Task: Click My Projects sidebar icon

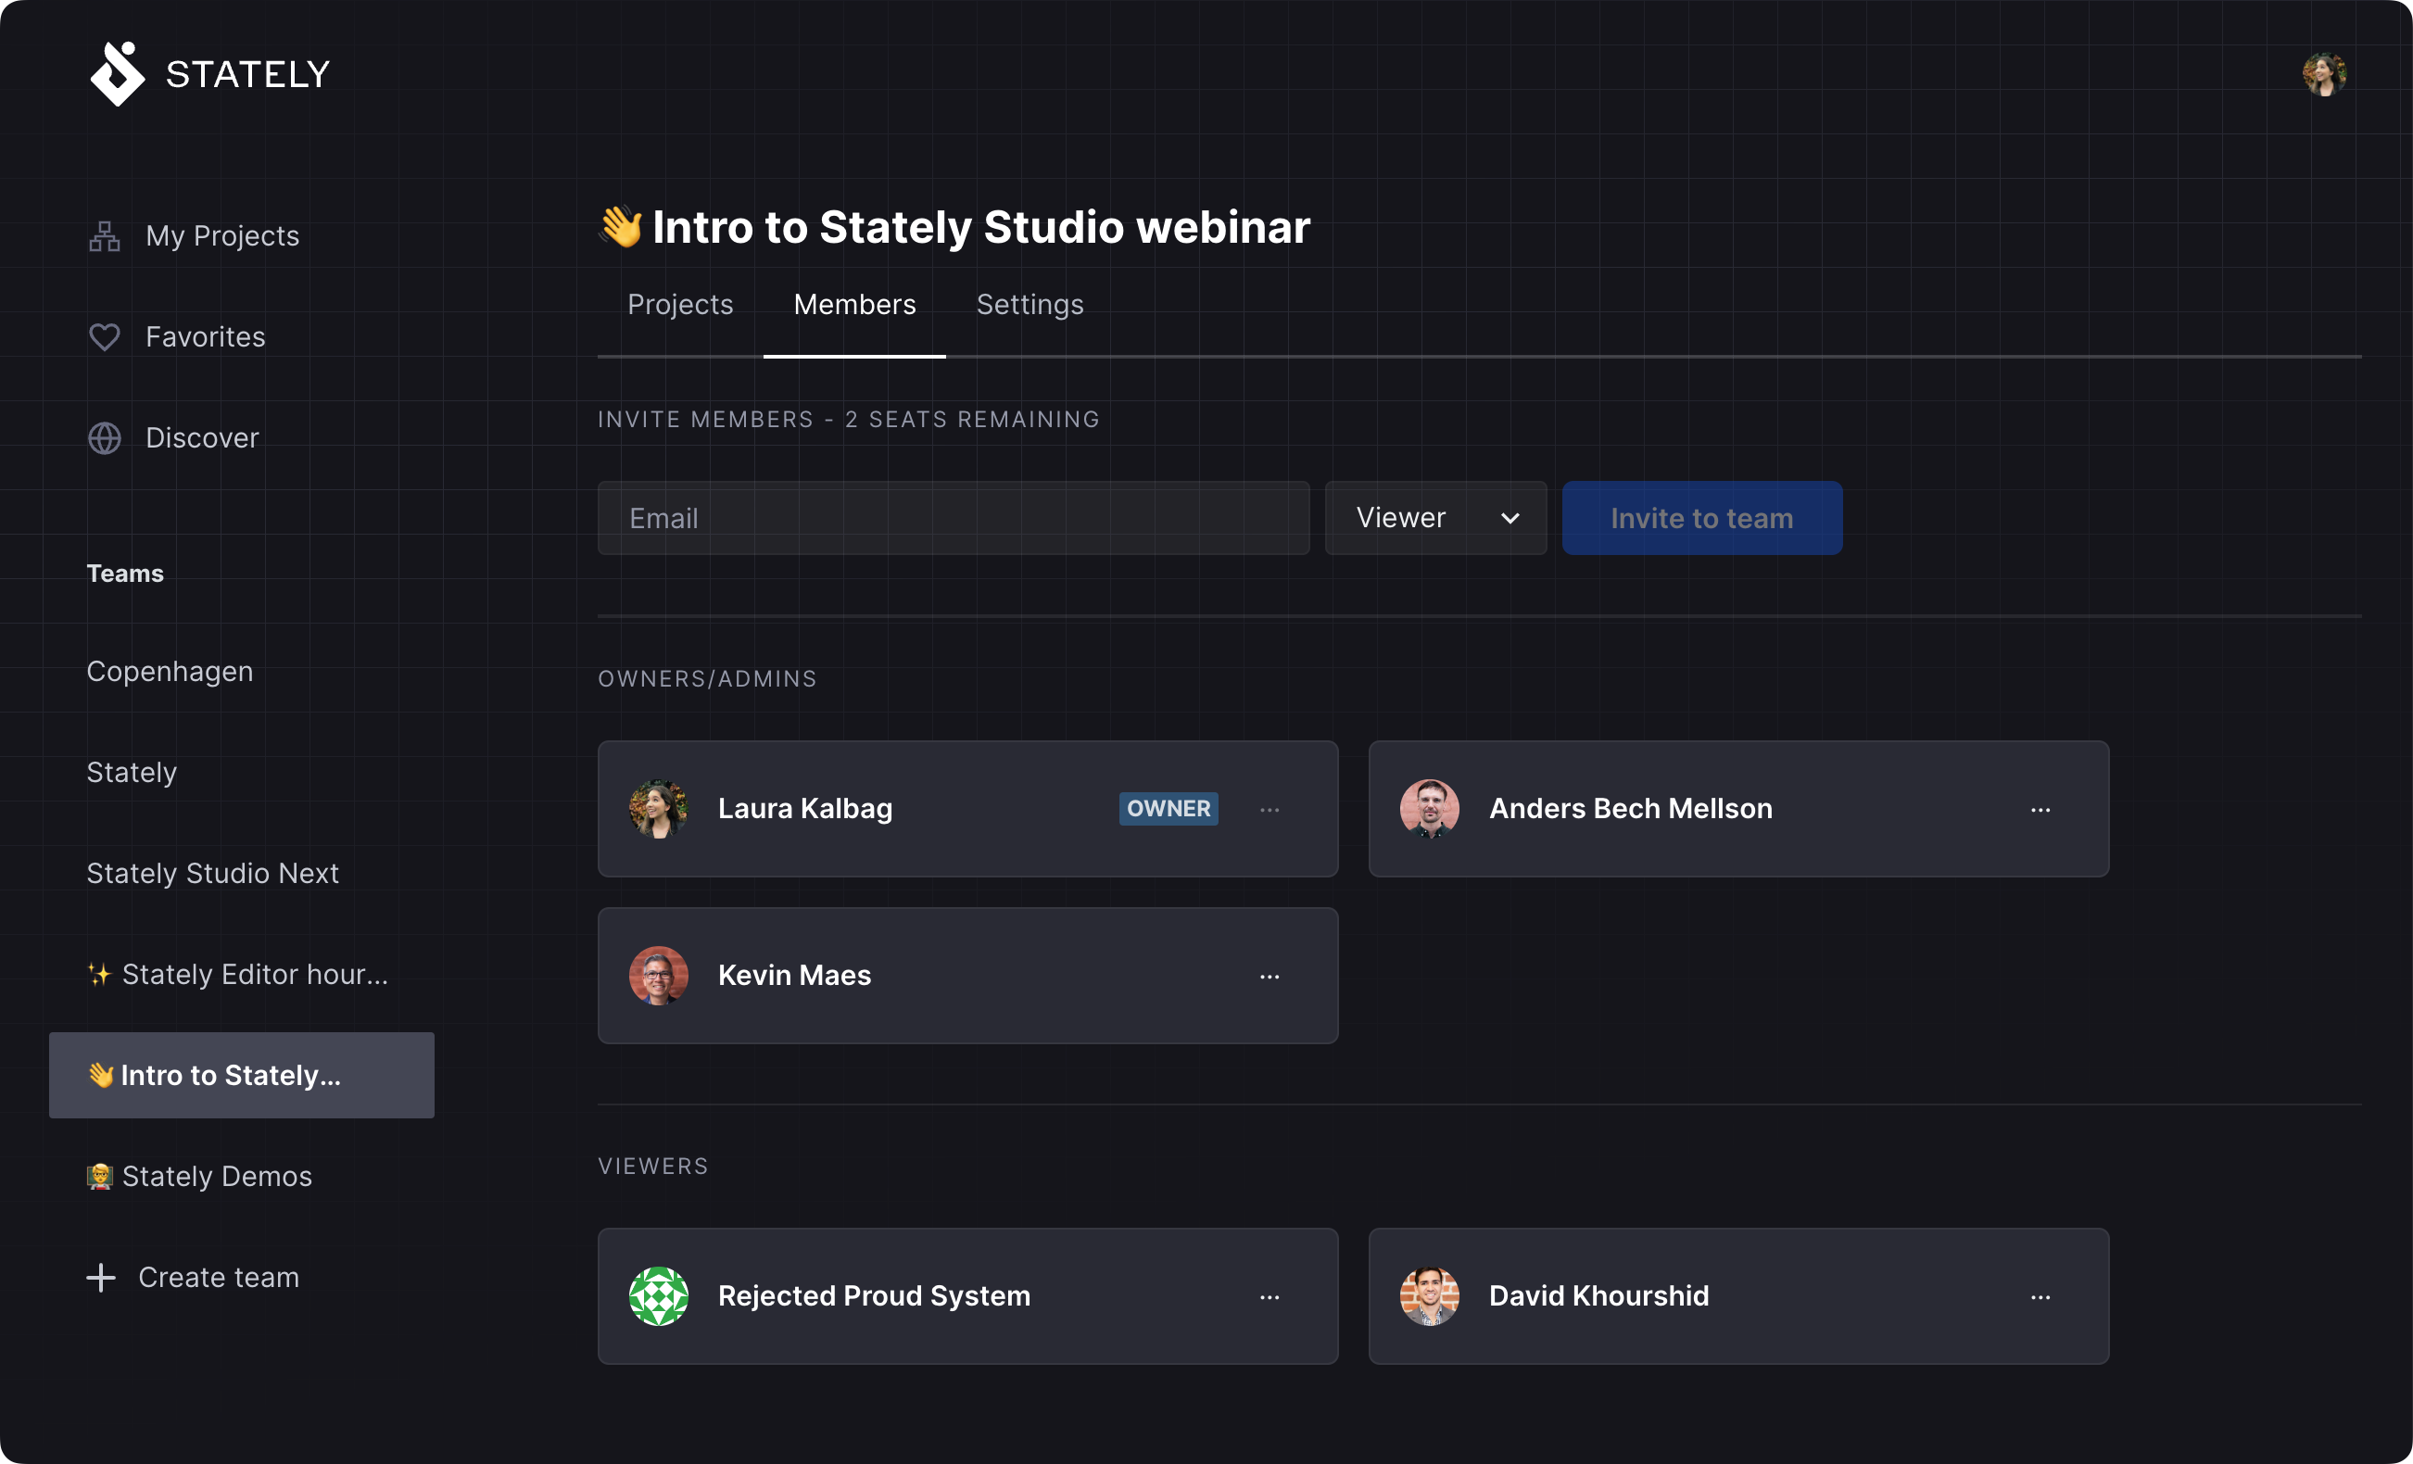Action: 107,234
